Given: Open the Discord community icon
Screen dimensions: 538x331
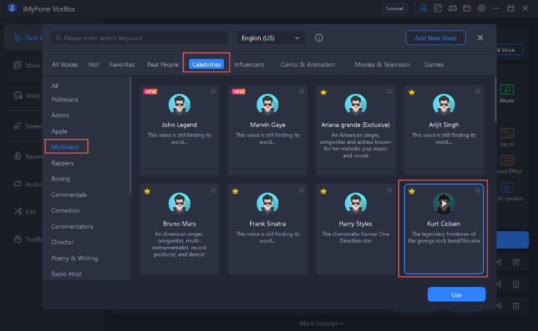Looking at the screenshot, I should [452, 8].
